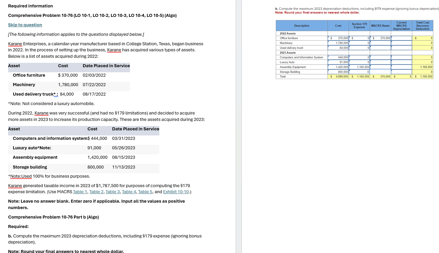Click the date '08/17/2022' for Used delivery truck
Viewport: 439px width, 253px height.
[x=94, y=94]
